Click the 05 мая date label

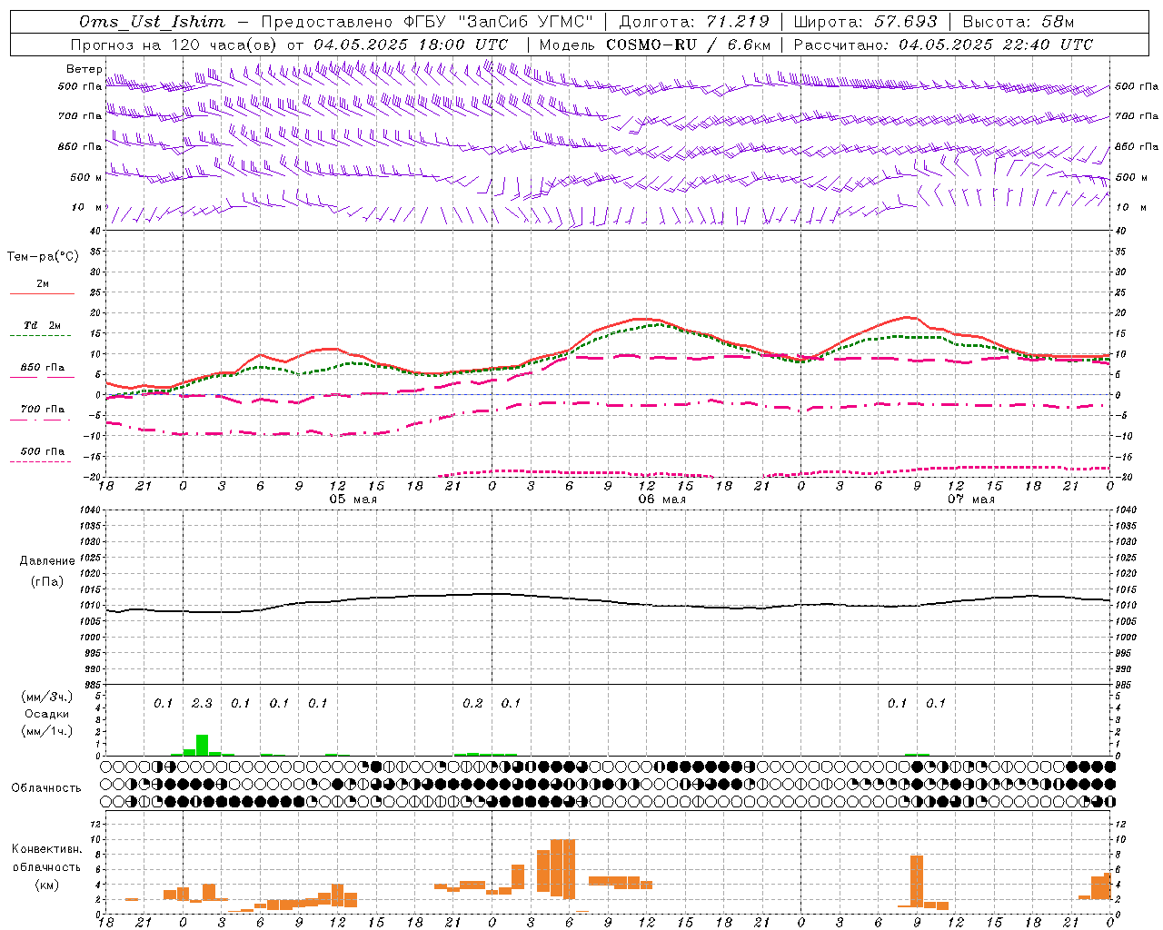[353, 500]
